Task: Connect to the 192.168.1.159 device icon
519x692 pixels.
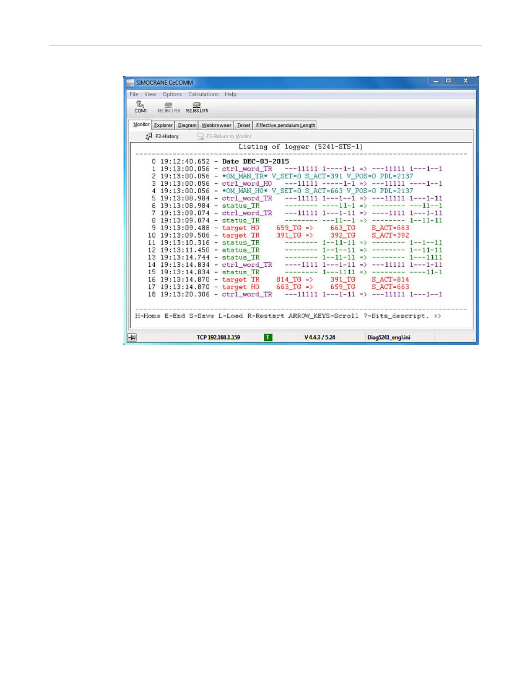Action: click(168, 107)
